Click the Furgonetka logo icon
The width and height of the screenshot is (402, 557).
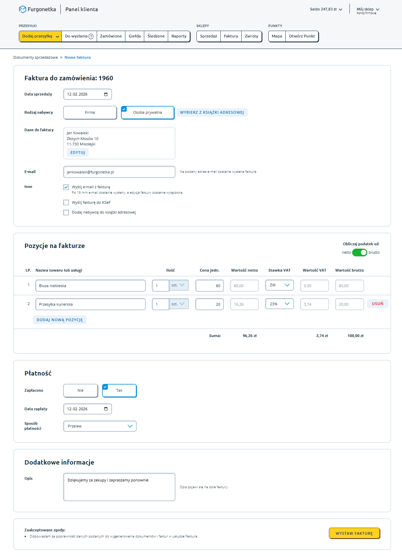pyautogui.click(x=23, y=9)
